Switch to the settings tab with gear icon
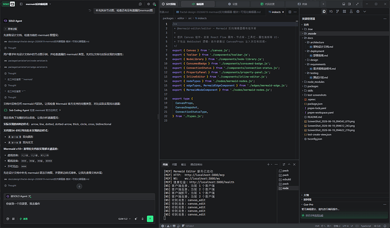Image resolution: width=390 pixels, height=228 pixels. (x=232, y=4)
